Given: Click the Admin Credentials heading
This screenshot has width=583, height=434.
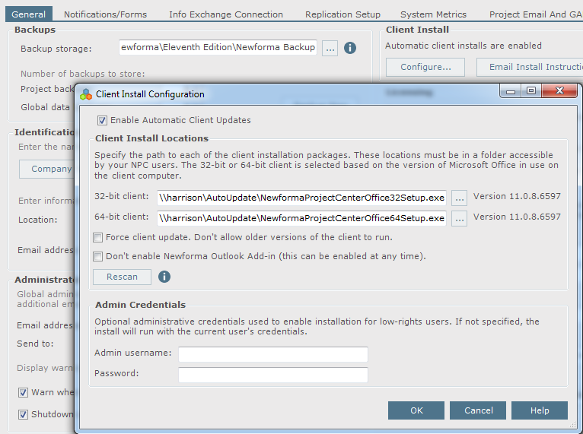Looking at the screenshot, I should coord(140,305).
